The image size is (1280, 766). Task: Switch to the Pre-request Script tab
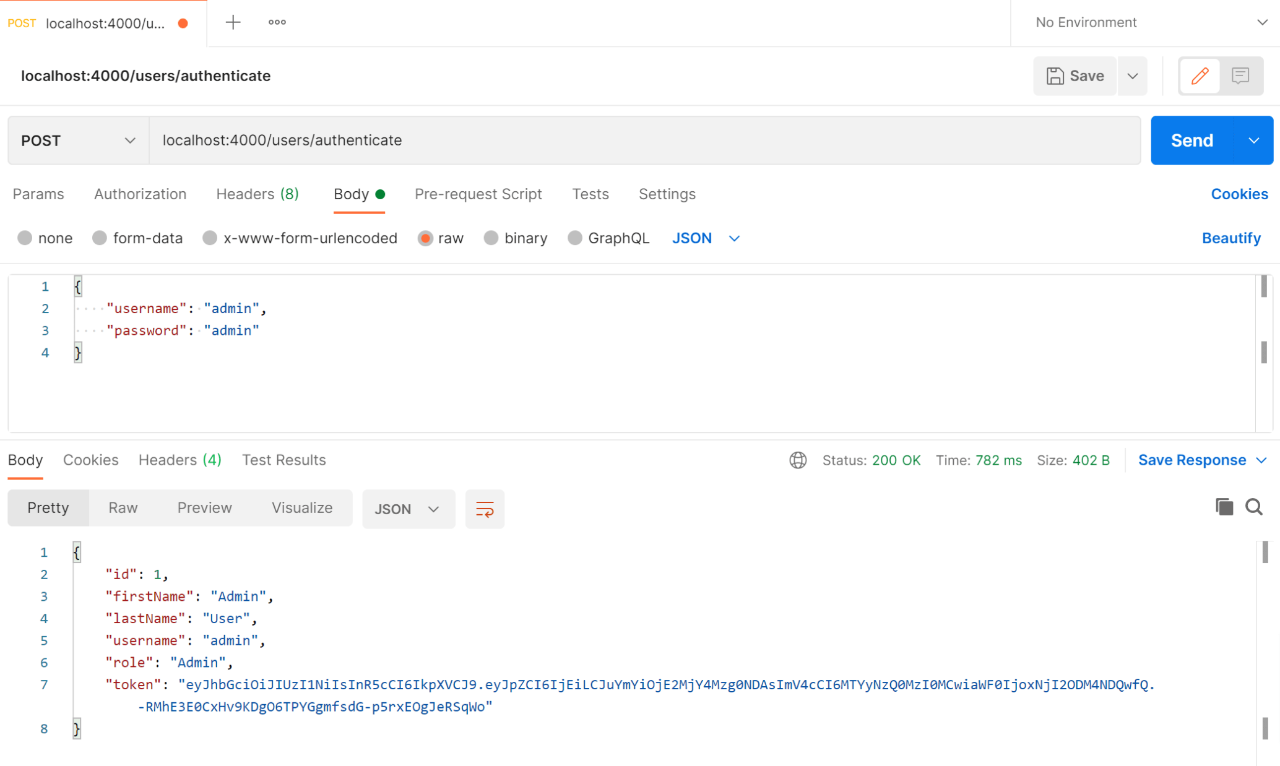tap(478, 194)
